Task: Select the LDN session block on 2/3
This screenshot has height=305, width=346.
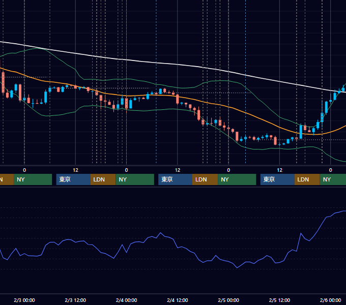Action: (103, 179)
